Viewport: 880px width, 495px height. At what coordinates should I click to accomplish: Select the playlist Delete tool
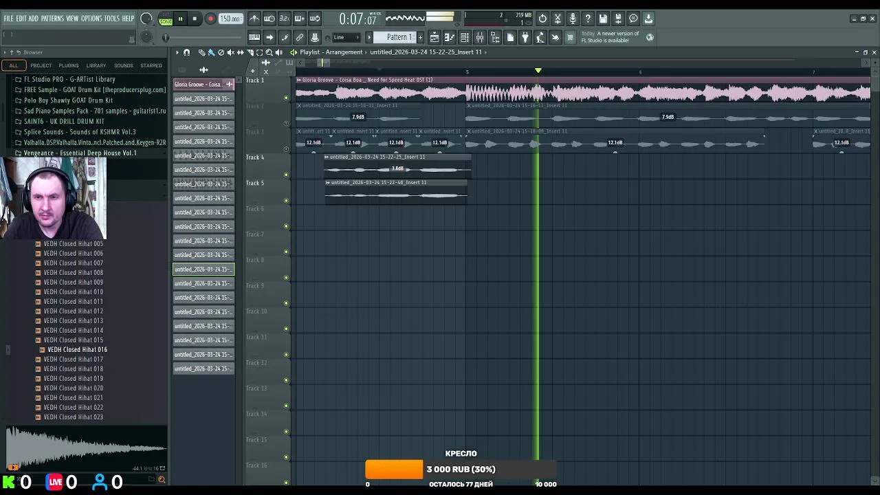pos(221,52)
